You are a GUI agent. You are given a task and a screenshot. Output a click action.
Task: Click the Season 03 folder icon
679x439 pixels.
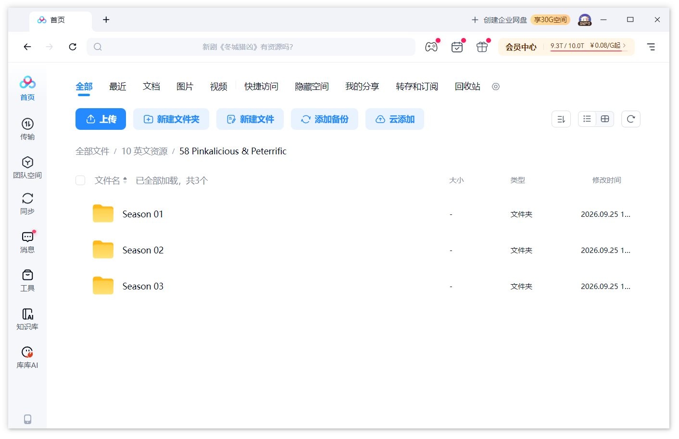click(103, 286)
